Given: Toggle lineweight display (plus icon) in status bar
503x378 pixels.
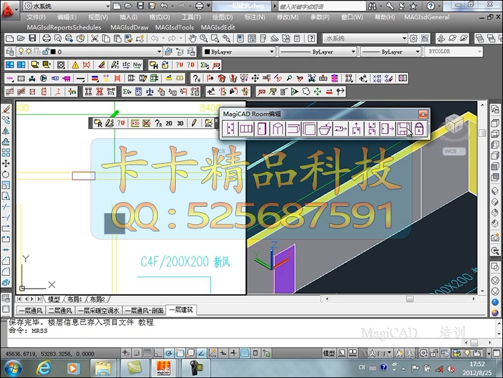Looking at the screenshot, I should click(233, 353).
